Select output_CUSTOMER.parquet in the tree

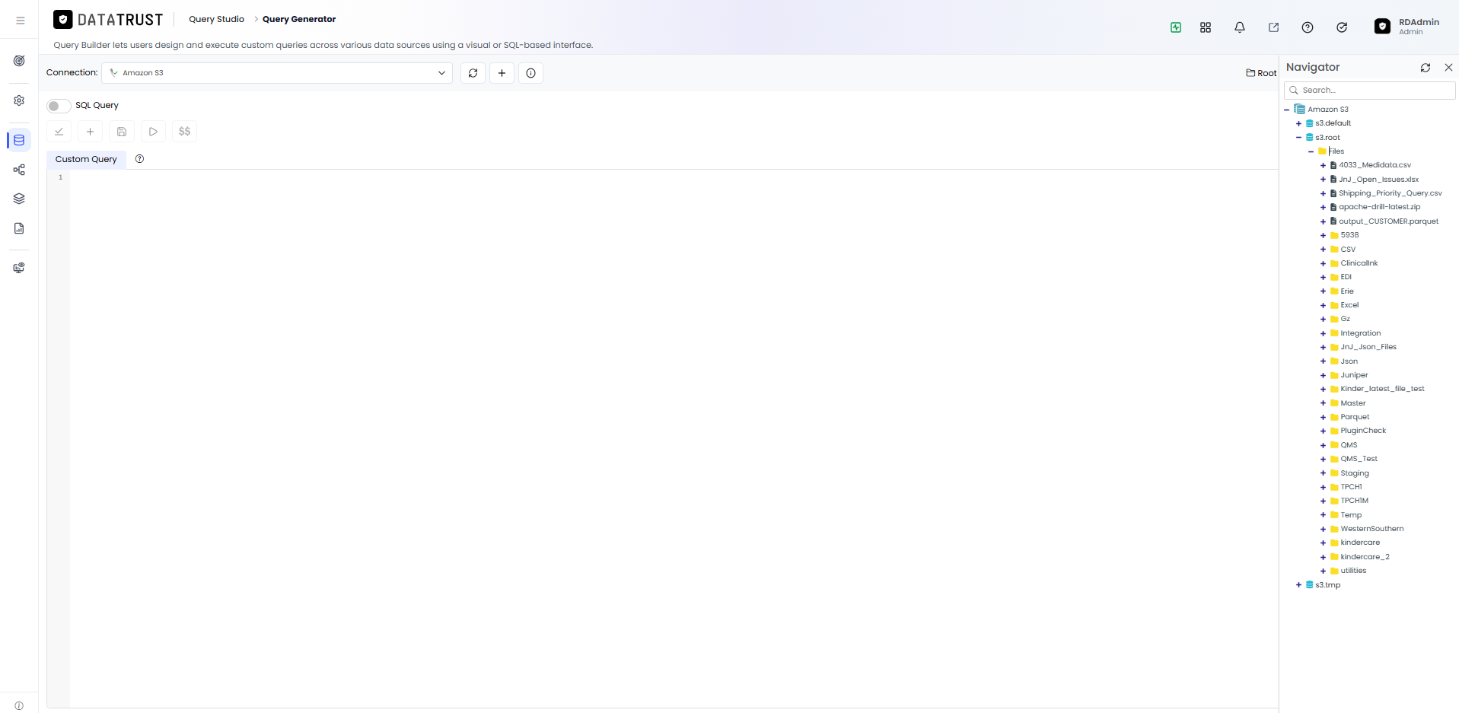coord(1388,221)
